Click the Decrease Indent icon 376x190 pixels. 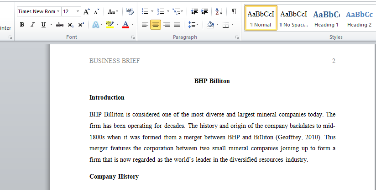(x=194, y=11)
